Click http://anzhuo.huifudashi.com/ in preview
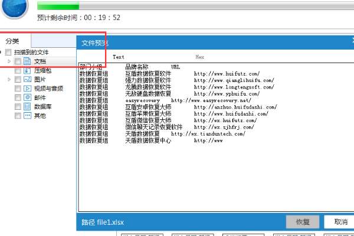The height and width of the screenshot is (236, 354). click(x=235, y=107)
